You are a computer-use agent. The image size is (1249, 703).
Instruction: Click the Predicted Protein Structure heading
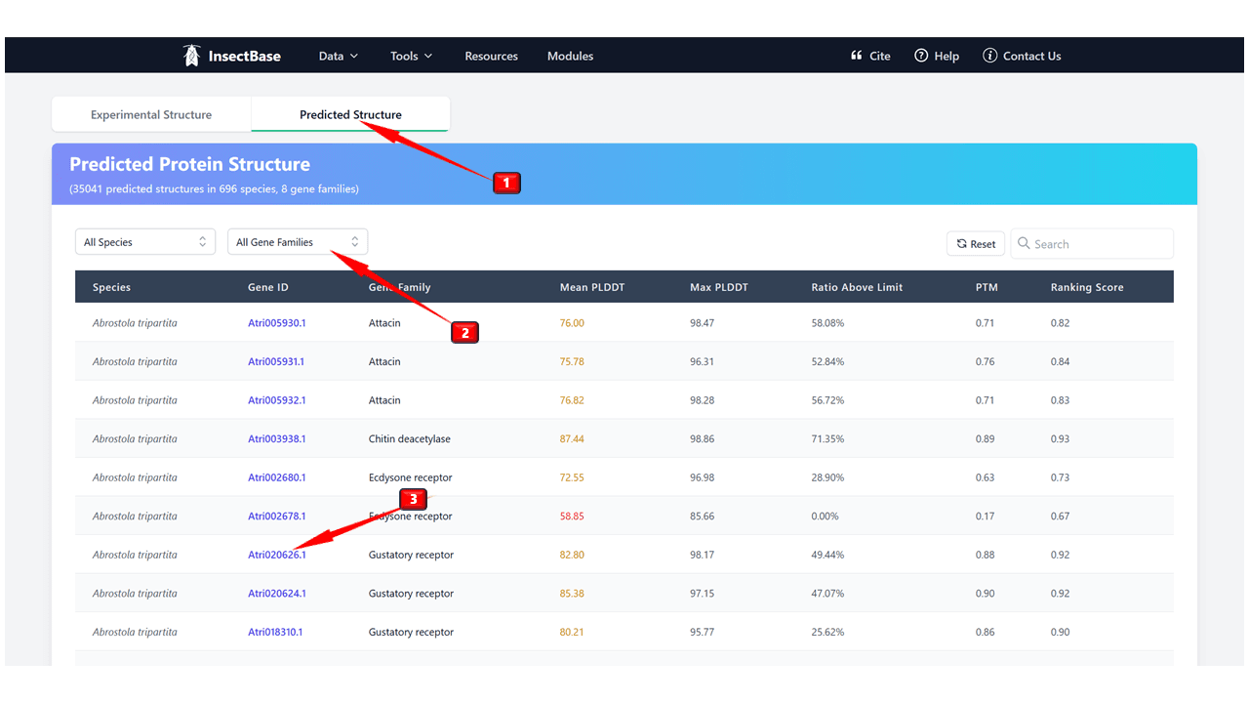coord(190,164)
